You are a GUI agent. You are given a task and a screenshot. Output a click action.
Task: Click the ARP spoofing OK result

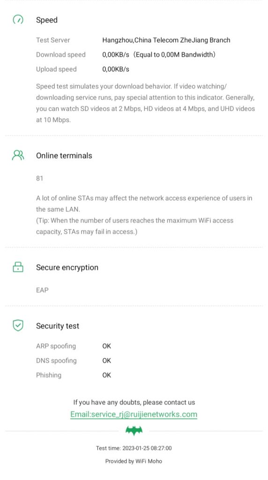coord(106,346)
